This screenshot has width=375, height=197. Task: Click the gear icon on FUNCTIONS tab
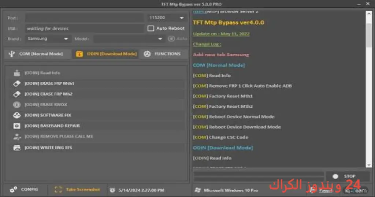(147, 54)
